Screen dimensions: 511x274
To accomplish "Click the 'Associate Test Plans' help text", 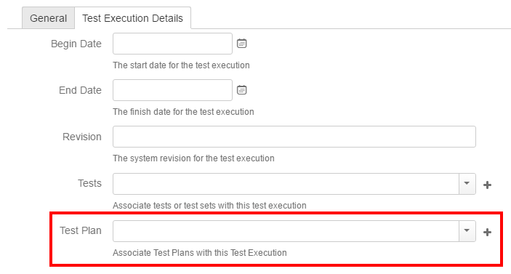I will pyautogui.click(x=200, y=253).
